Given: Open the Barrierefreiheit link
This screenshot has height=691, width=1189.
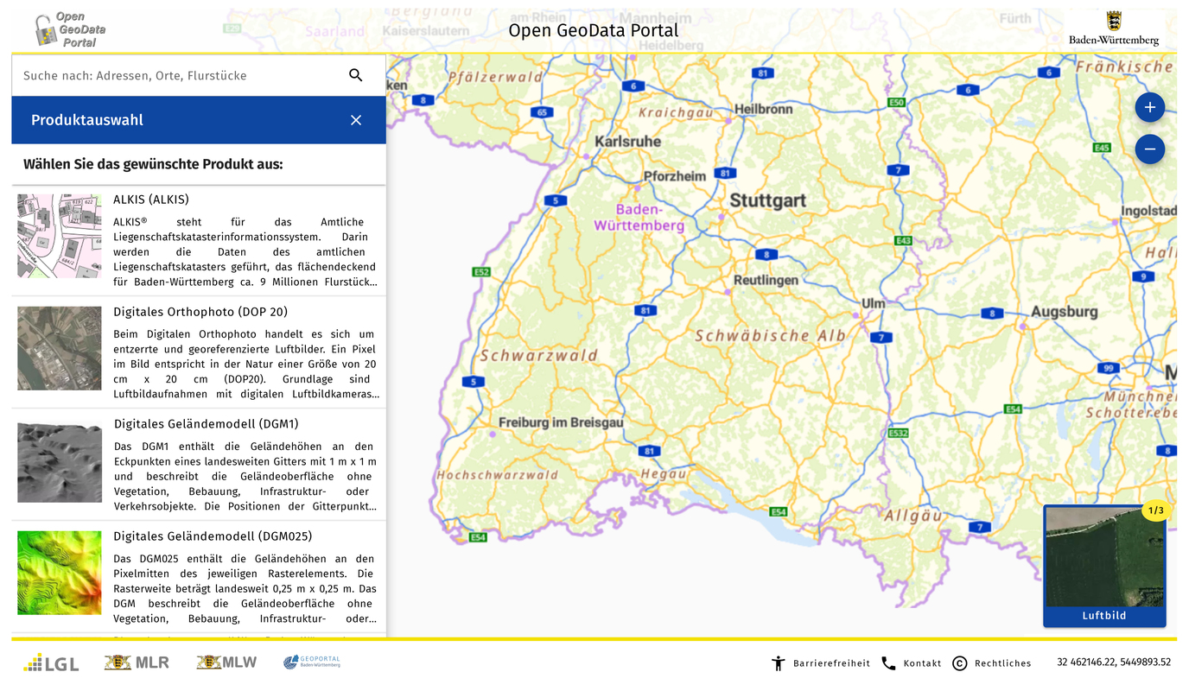Looking at the screenshot, I should tap(831, 663).
